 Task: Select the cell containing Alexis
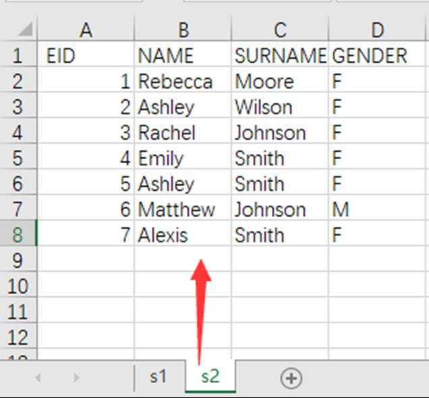pyautogui.click(x=183, y=234)
